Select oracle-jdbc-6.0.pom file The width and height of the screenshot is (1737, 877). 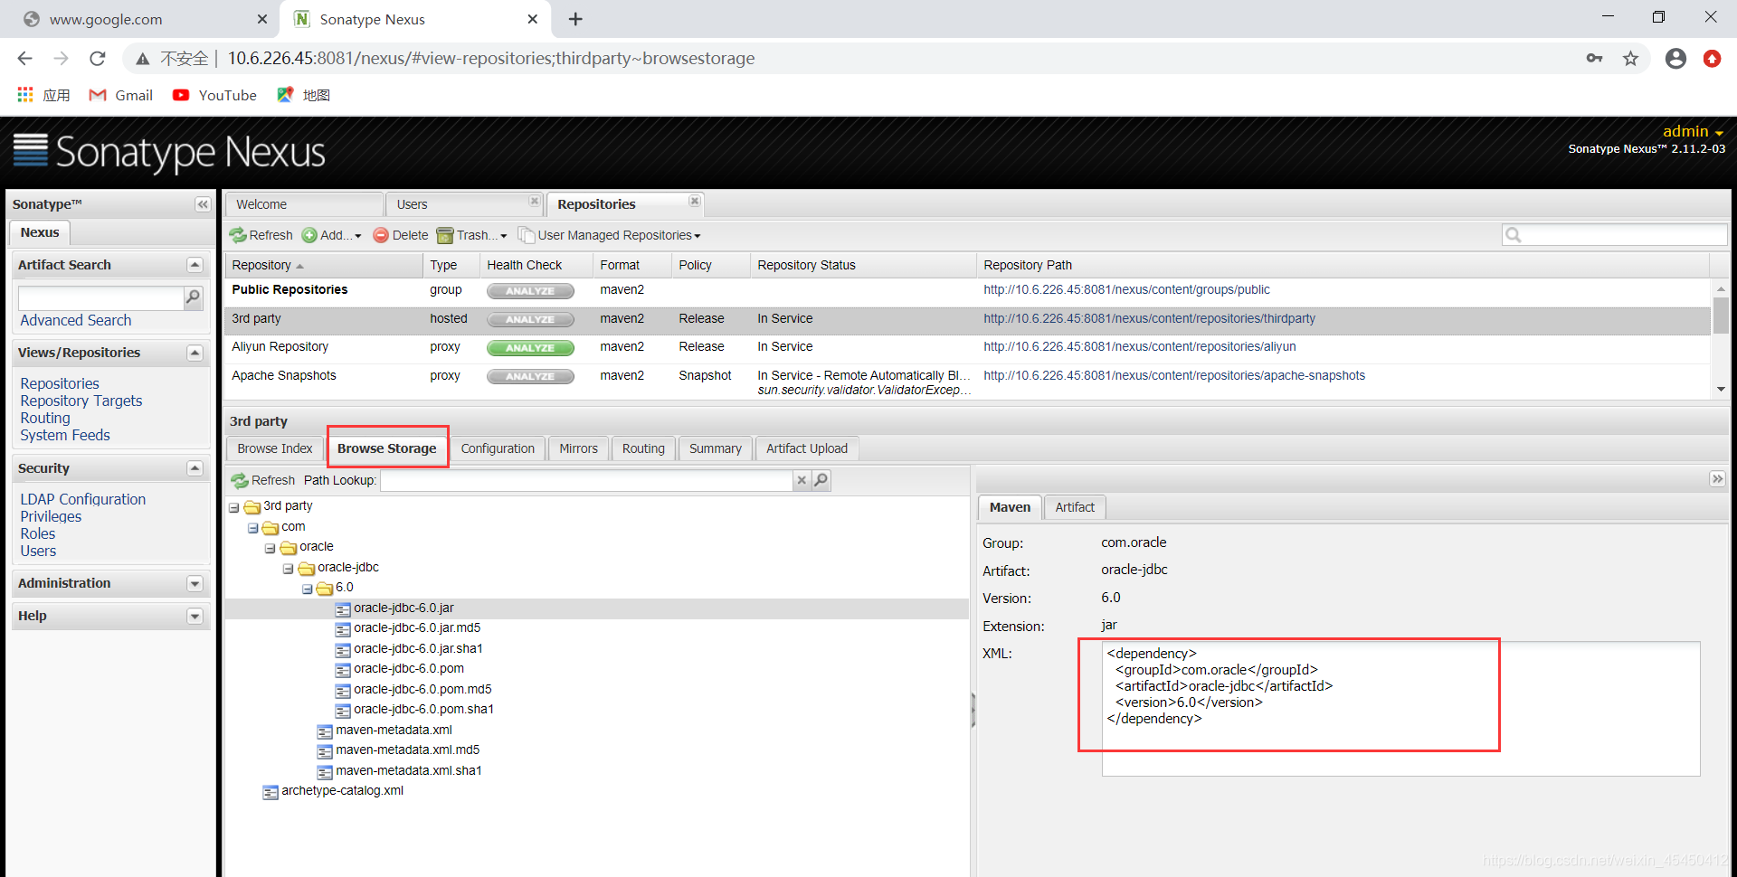(x=409, y=668)
